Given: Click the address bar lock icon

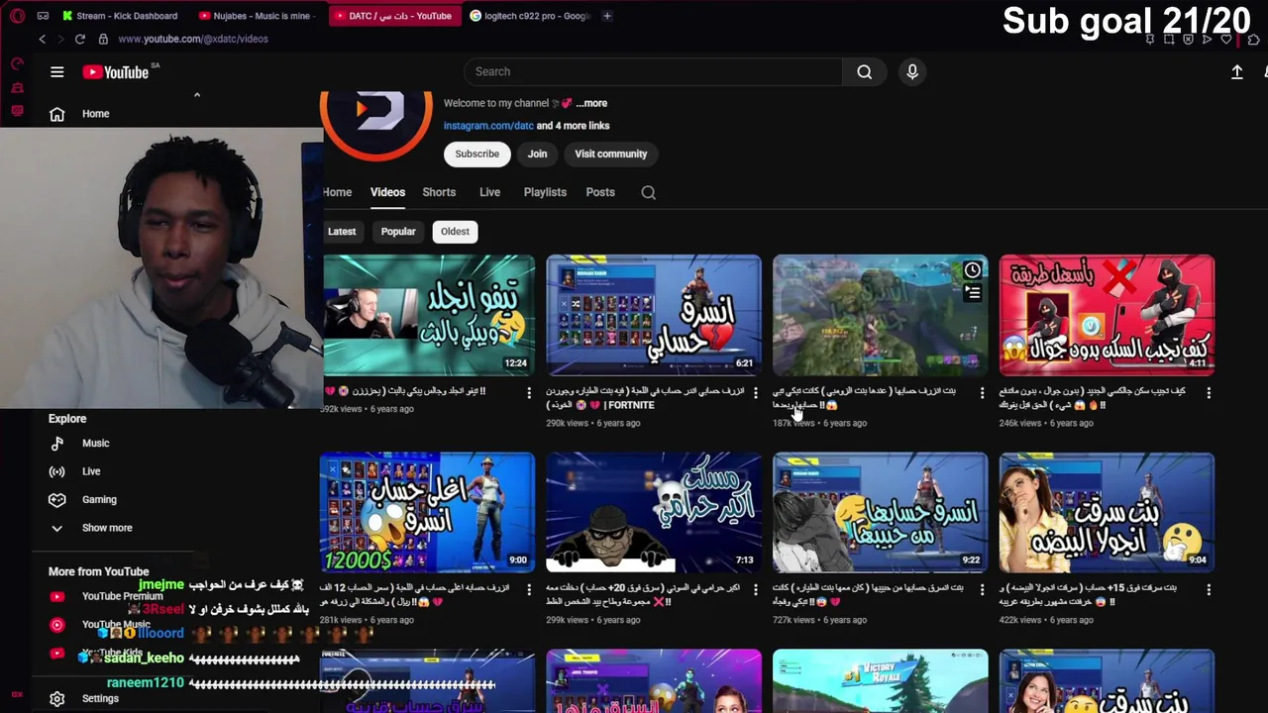Looking at the screenshot, I should (103, 39).
